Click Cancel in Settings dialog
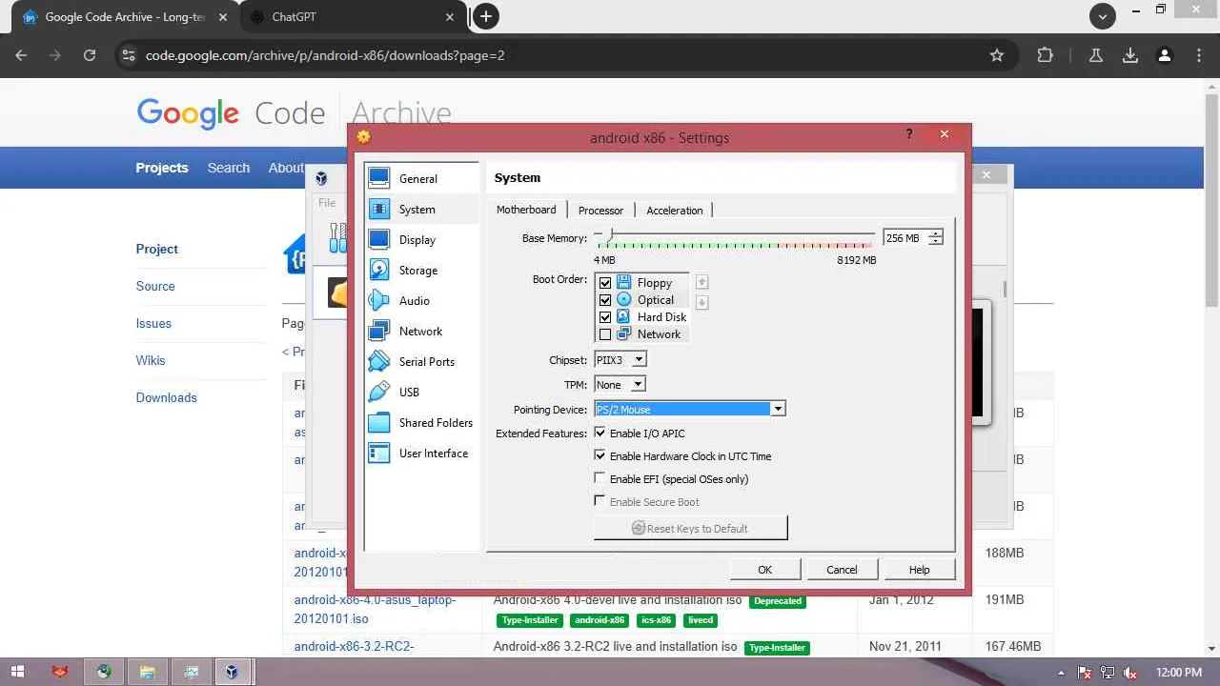 coord(842,569)
